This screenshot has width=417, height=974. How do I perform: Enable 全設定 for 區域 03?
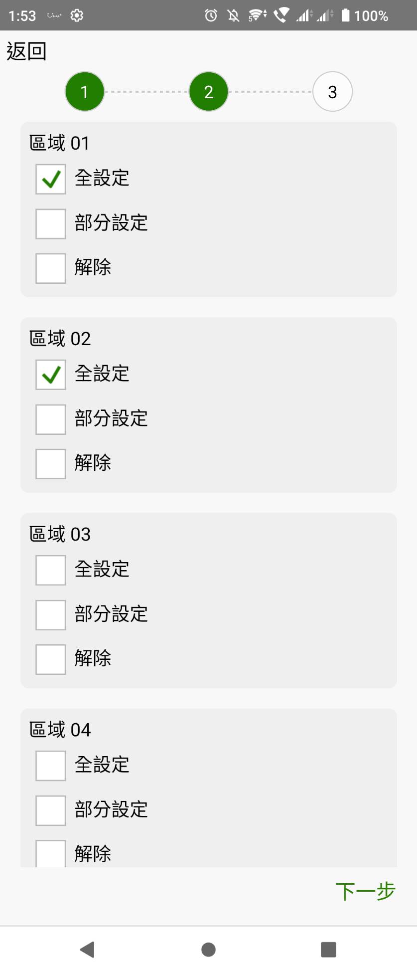(51, 570)
